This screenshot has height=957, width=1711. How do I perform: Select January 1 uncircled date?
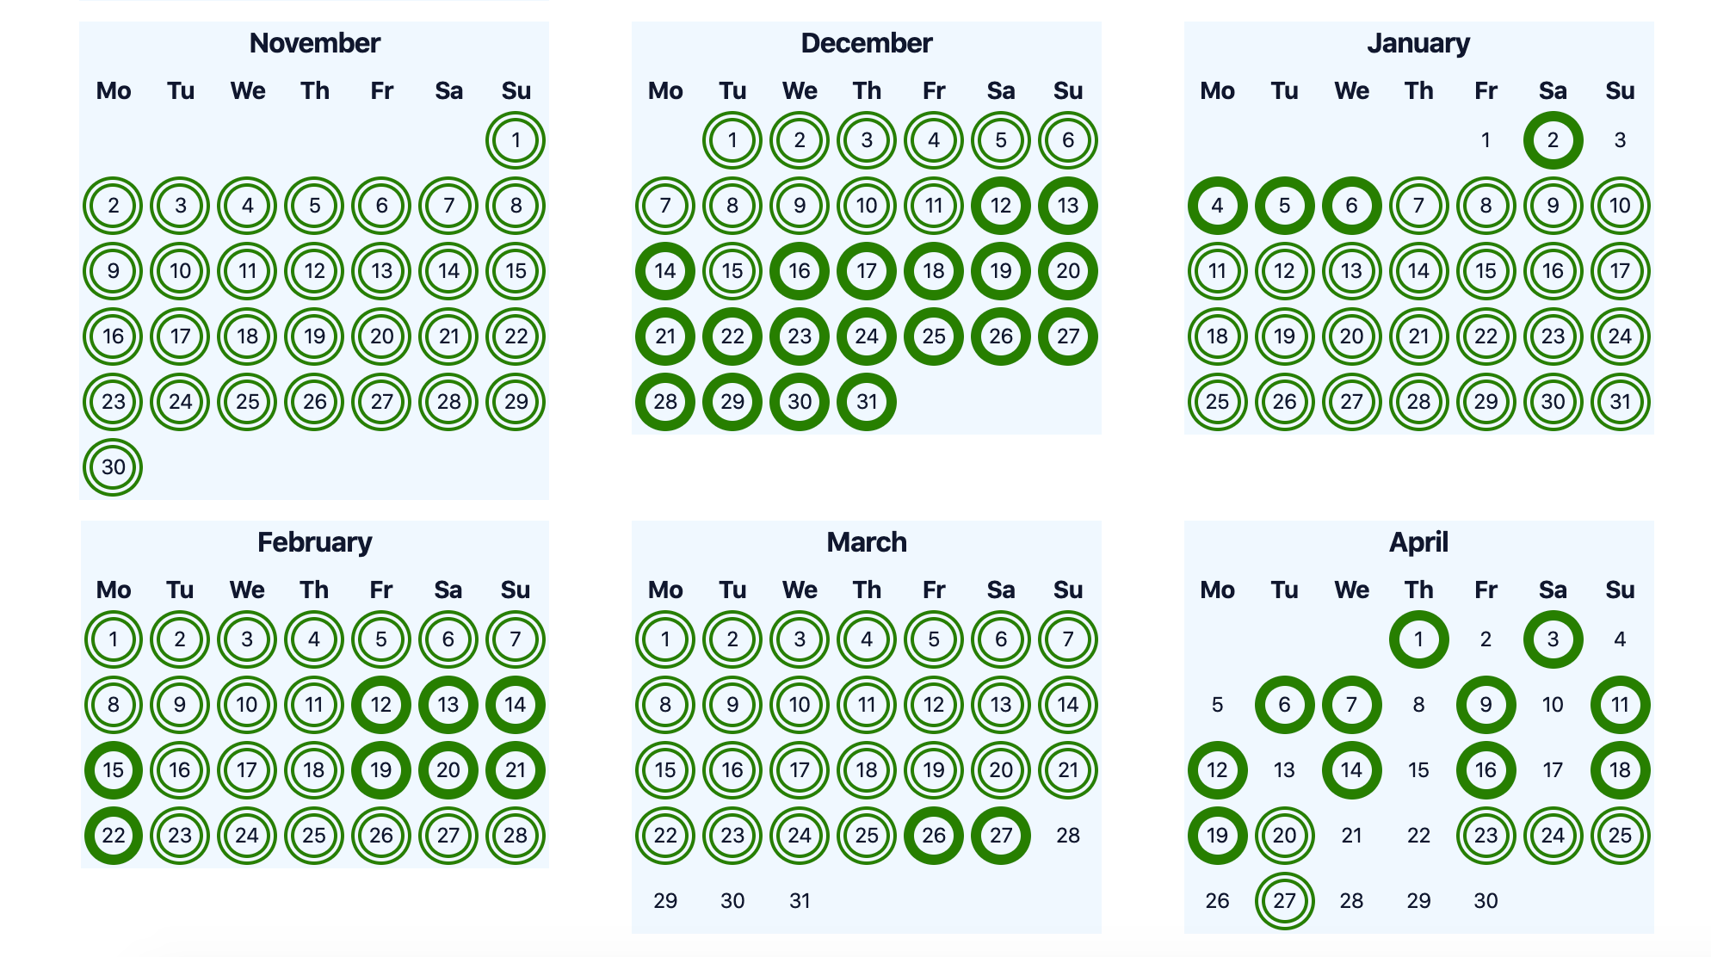[1486, 140]
